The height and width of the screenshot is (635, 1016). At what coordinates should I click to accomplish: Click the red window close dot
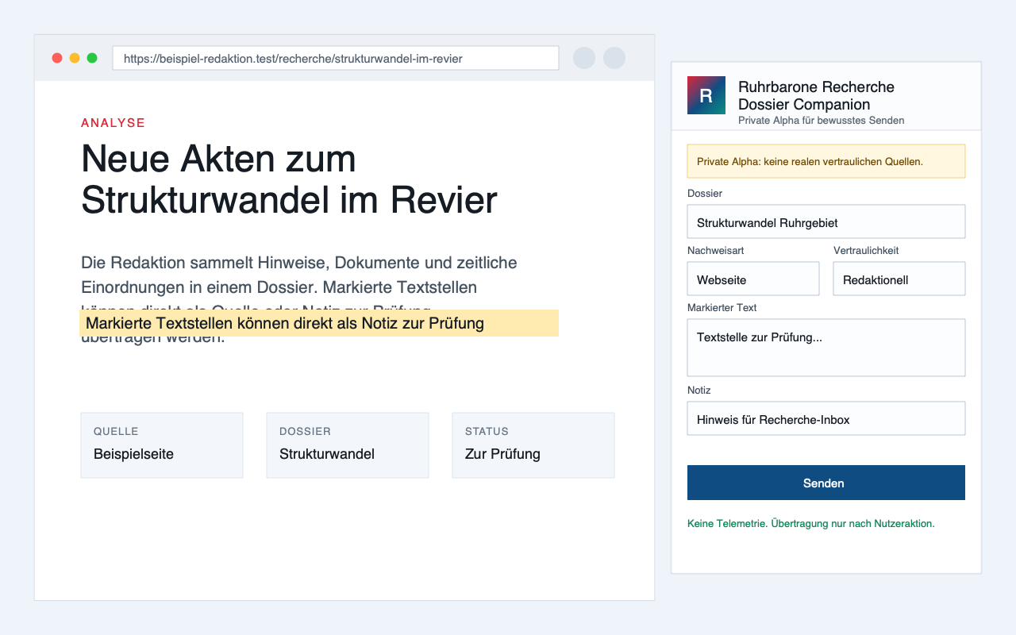point(57,58)
